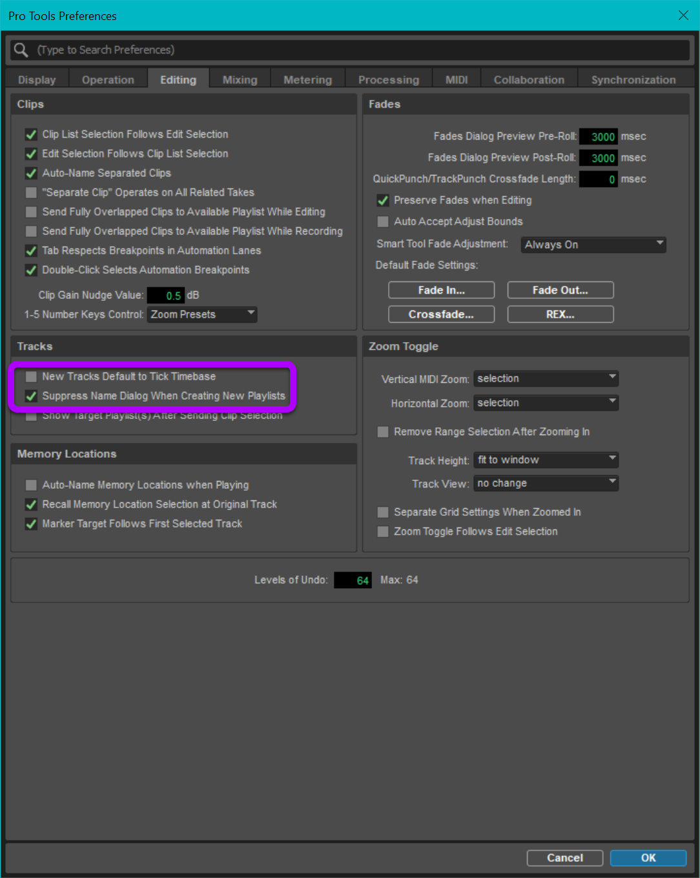Open Smart Tool Fade Adjustment dropdown
700x878 pixels.
(593, 245)
